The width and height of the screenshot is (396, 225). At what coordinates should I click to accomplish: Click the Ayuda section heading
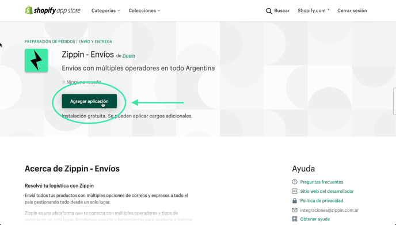tap(303, 169)
